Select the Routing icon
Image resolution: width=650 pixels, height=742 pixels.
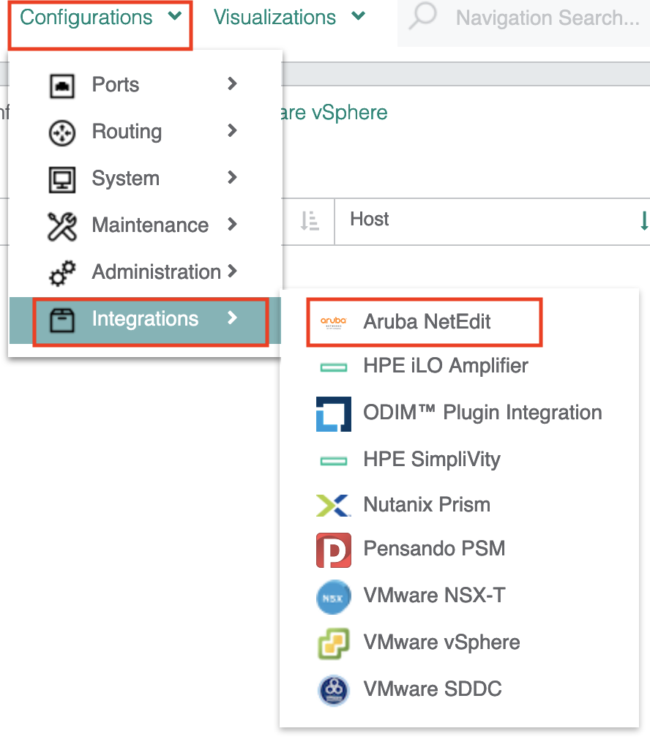coord(62,132)
